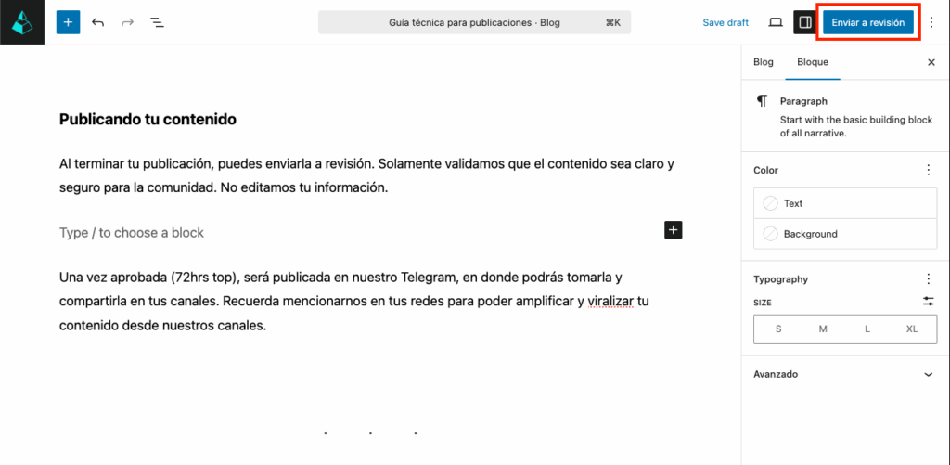The height and width of the screenshot is (465, 950).
Task: Open the Color panel options menu
Action: click(x=929, y=170)
